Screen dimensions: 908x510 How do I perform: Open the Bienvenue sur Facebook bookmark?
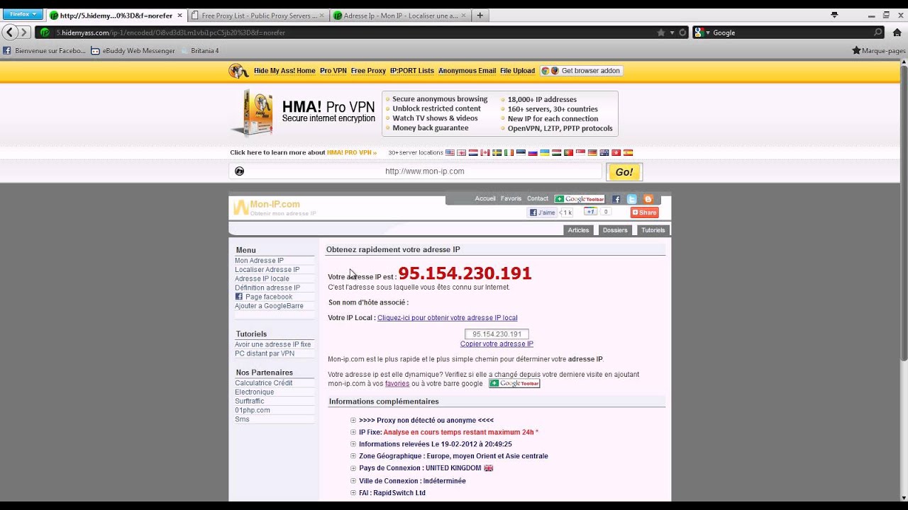[x=44, y=51]
